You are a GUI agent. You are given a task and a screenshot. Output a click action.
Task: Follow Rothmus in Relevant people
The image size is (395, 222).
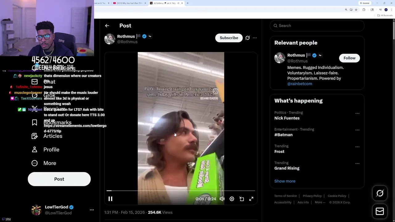pos(349,58)
